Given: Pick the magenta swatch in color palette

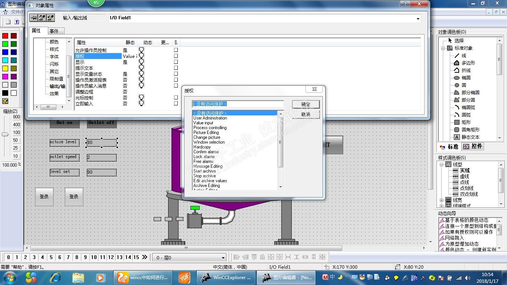Looking at the screenshot, I should (x=5, y=77).
